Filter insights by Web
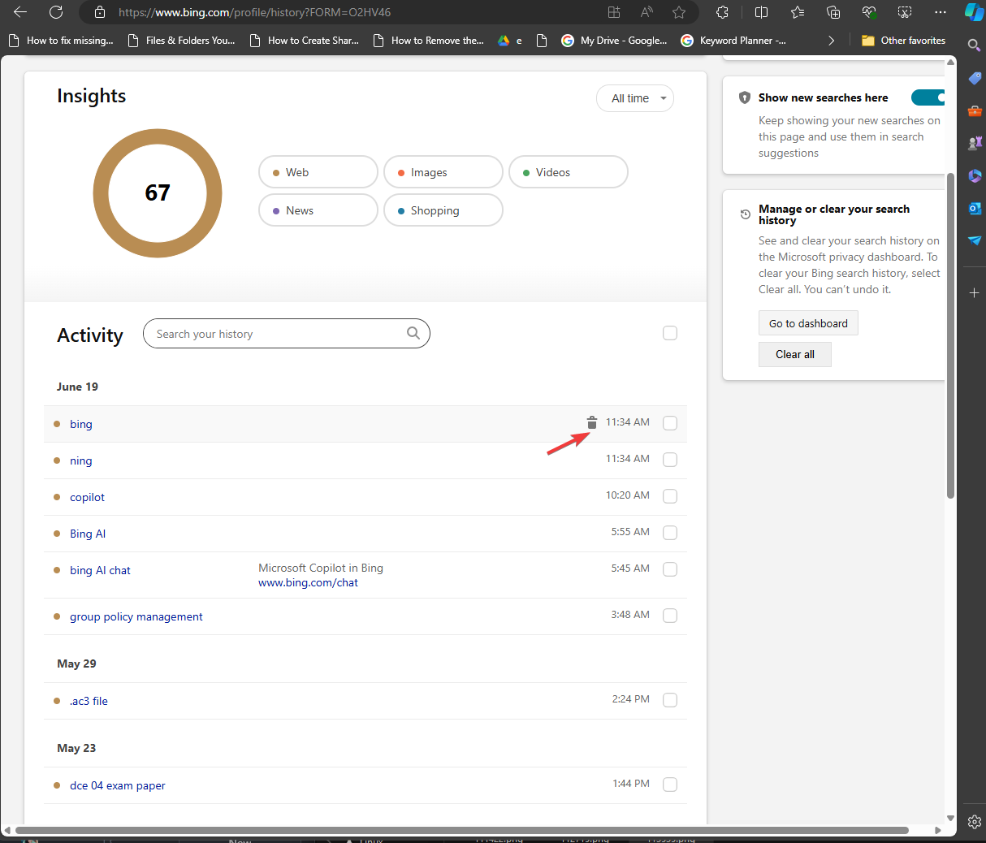Image resolution: width=986 pixels, height=843 pixels. (x=318, y=172)
